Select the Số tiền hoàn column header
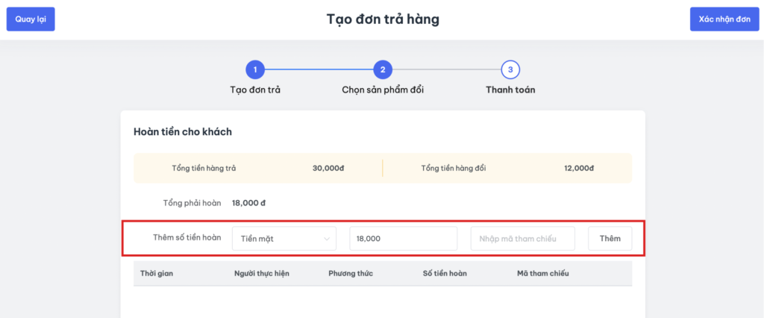 point(445,273)
